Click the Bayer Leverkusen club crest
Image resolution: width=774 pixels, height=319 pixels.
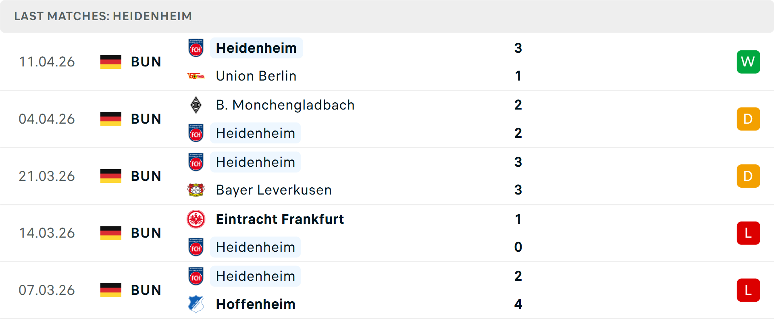pos(196,190)
